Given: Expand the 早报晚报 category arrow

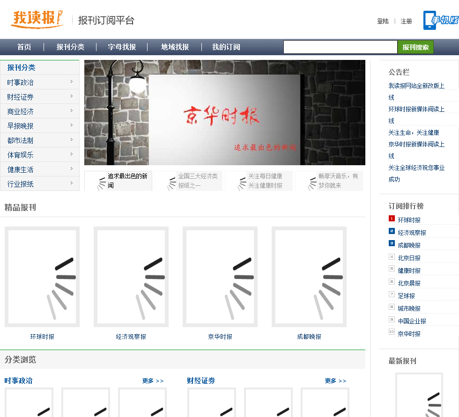Looking at the screenshot, I should (72, 125).
